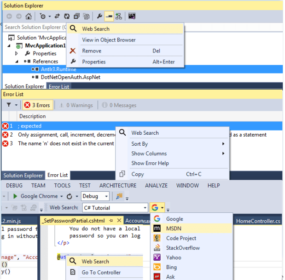Click the Find in Files folder icon

[119, 196]
